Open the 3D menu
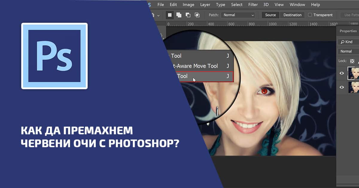 (x=266, y=4)
